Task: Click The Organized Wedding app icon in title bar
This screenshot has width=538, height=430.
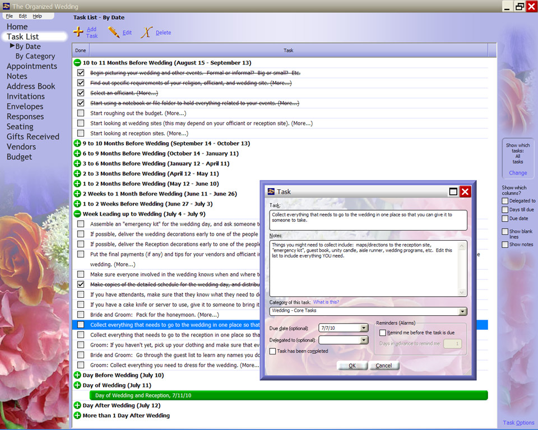Action: pos(6,6)
